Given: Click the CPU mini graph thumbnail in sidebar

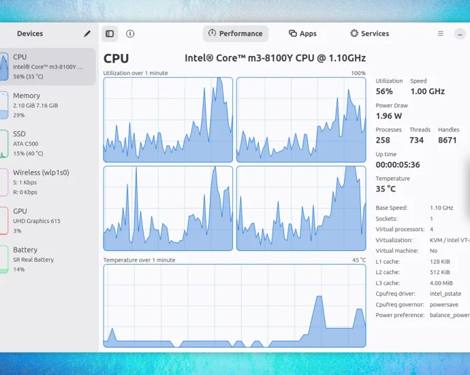Looking at the screenshot, I should pos(4,67).
